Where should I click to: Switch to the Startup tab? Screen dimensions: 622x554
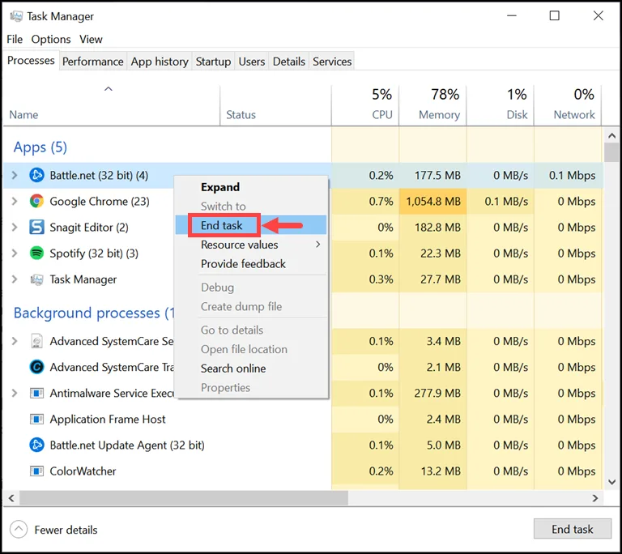(x=214, y=62)
